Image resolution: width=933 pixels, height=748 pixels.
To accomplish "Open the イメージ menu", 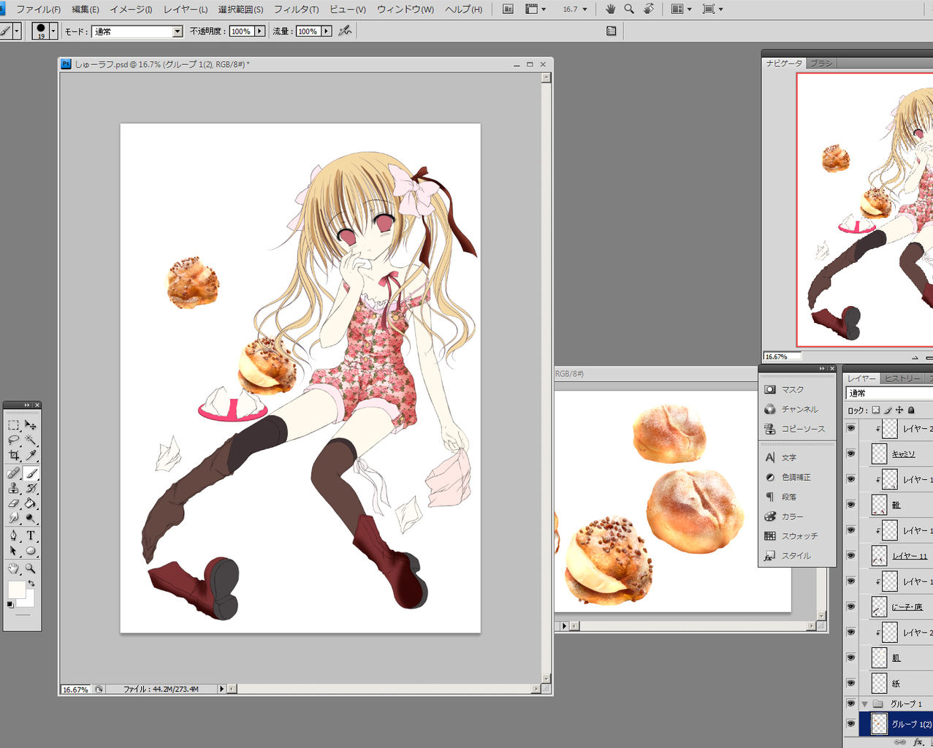I will point(131,9).
